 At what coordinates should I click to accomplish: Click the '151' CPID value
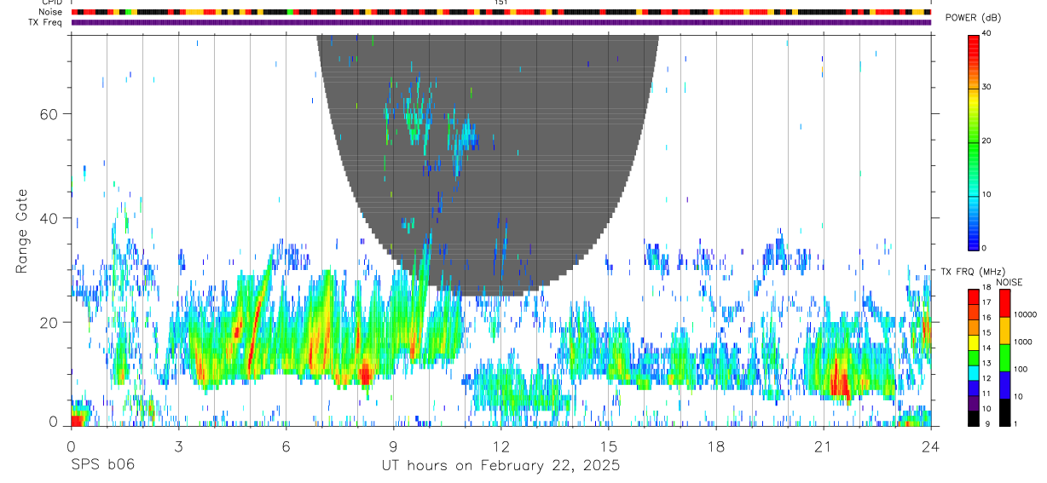click(501, 3)
